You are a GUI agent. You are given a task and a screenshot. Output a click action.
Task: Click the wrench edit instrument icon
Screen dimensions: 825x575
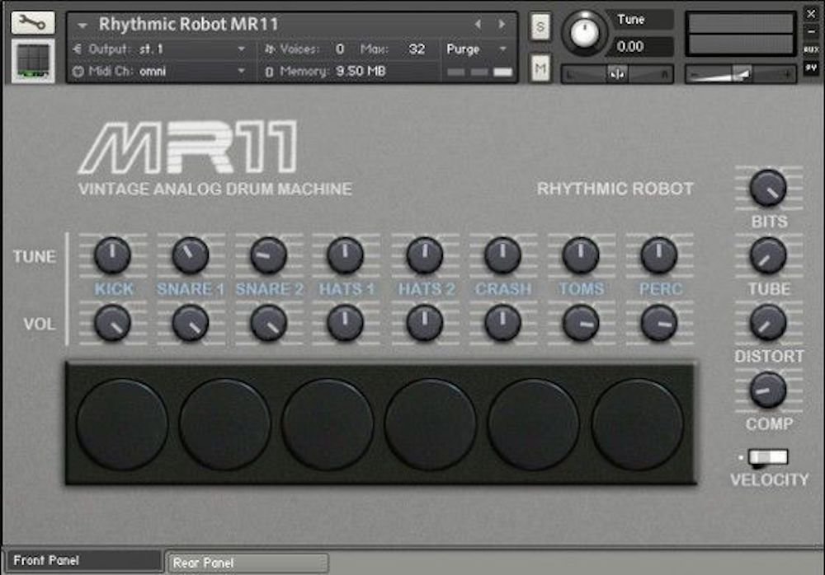32,22
